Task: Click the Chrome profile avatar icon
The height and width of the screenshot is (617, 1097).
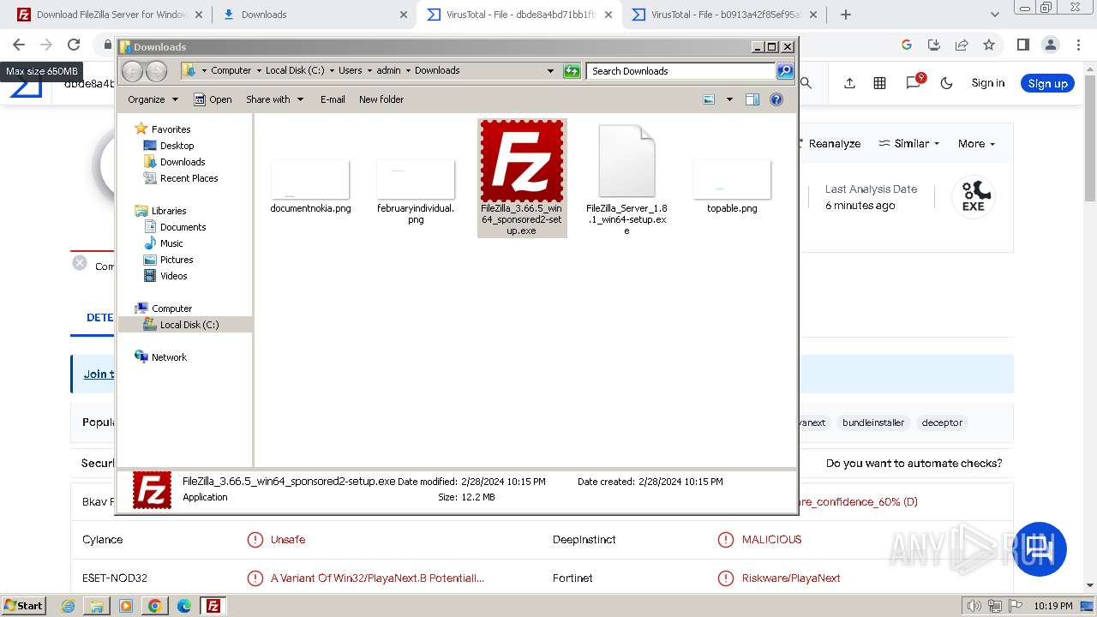Action: pos(1051,45)
